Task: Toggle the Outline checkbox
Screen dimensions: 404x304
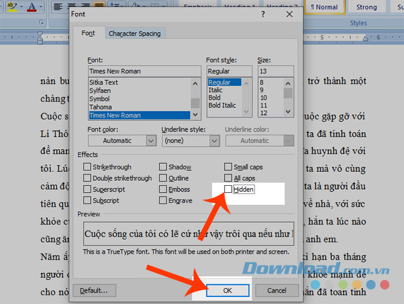Action: click(163, 178)
